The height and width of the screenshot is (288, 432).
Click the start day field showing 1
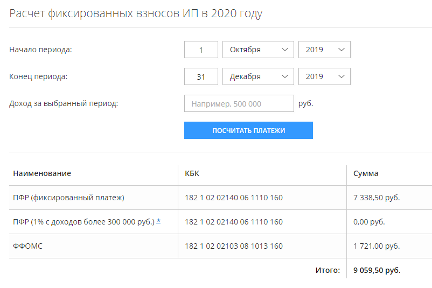pos(201,50)
